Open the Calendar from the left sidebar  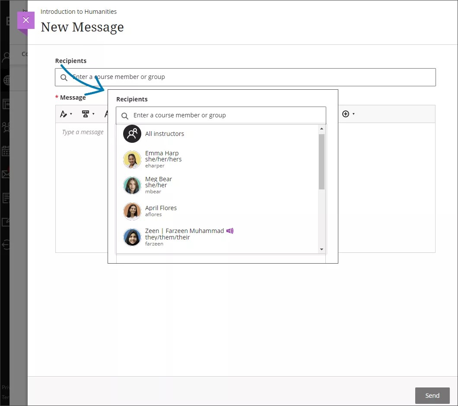[6, 150]
